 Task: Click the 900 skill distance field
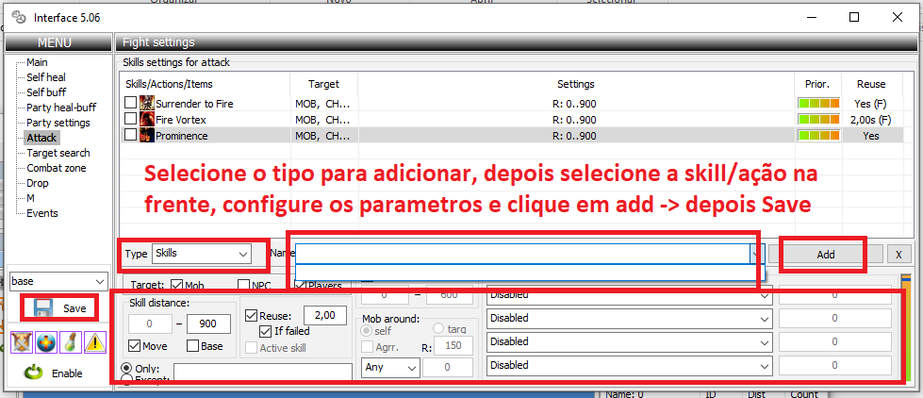click(x=208, y=324)
